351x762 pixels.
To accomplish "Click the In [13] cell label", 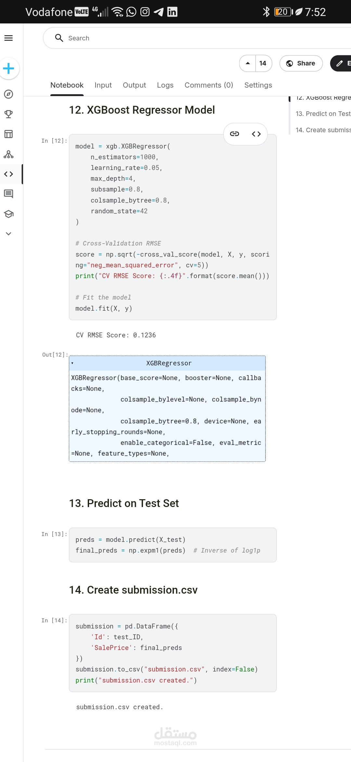I will [54, 534].
